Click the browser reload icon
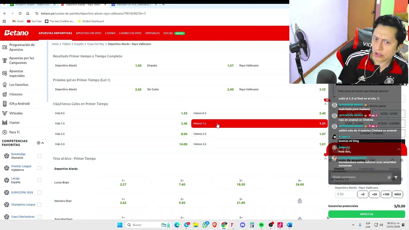Viewport: 409px width, 230px height. [20, 13]
